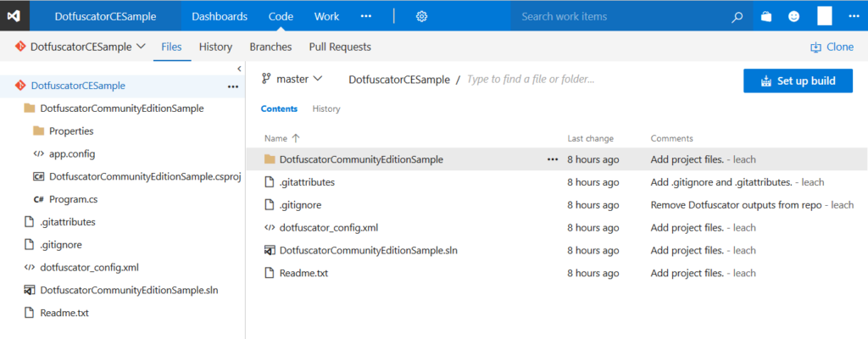Image resolution: width=868 pixels, height=339 pixels.
Task: Switch to the top History tab
Action: pyautogui.click(x=215, y=47)
